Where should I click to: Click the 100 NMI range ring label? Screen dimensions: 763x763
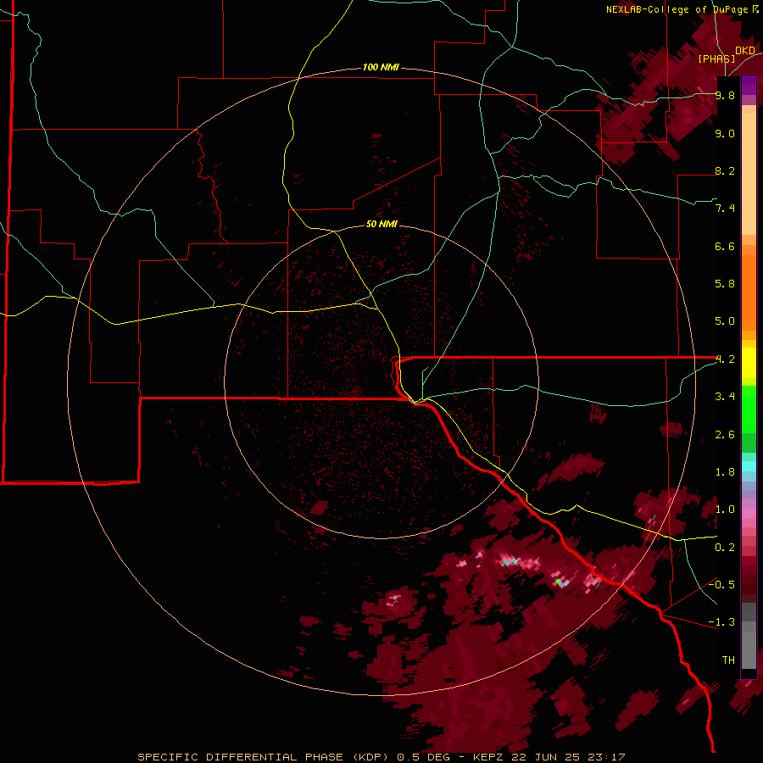point(381,67)
